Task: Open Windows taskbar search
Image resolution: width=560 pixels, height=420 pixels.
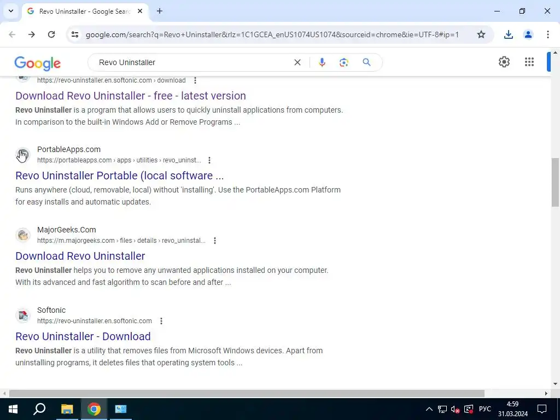Action: 39,409
